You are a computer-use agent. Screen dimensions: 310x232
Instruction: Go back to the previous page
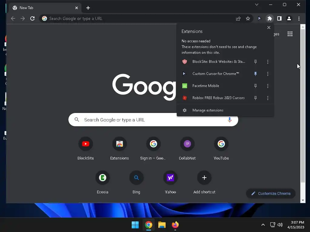(13, 18)
